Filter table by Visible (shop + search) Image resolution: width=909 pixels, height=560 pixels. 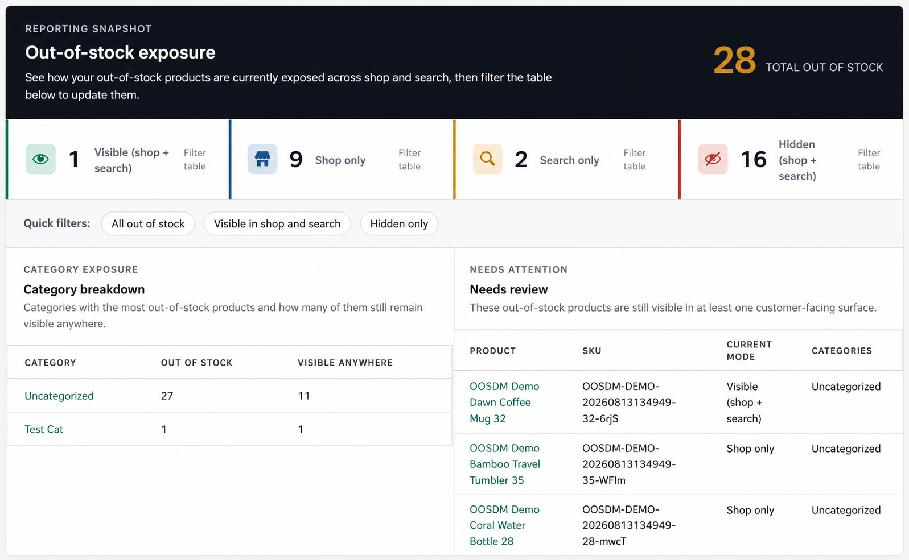(195, 160)
